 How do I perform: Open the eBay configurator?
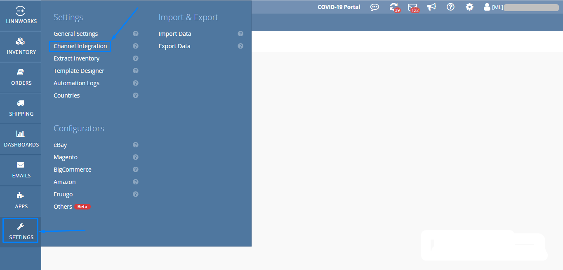click(60, 145)
